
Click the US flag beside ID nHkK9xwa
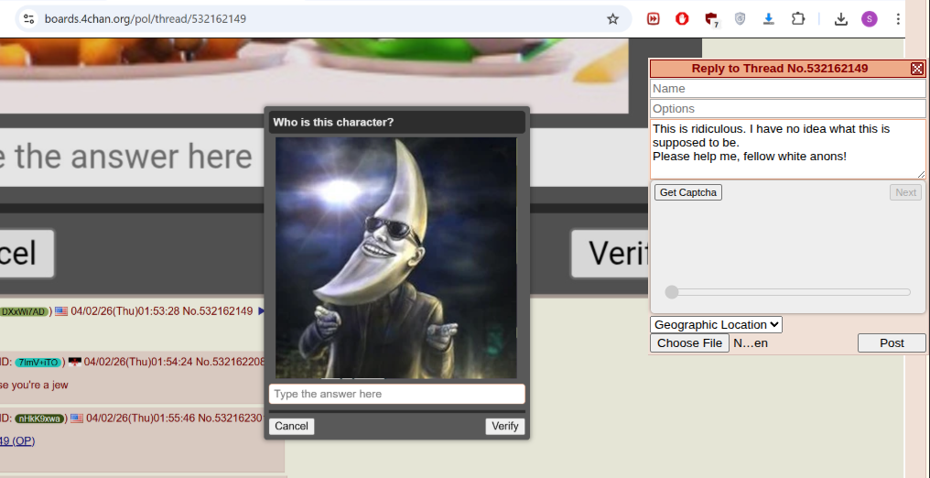point(77,418)
